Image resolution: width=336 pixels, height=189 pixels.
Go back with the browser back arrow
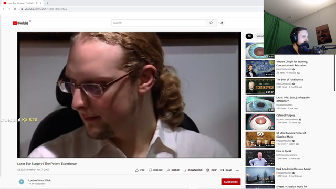(x=4, y=9)
